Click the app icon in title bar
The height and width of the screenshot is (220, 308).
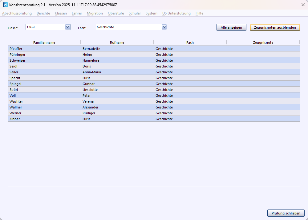click(x=5, y=5)
